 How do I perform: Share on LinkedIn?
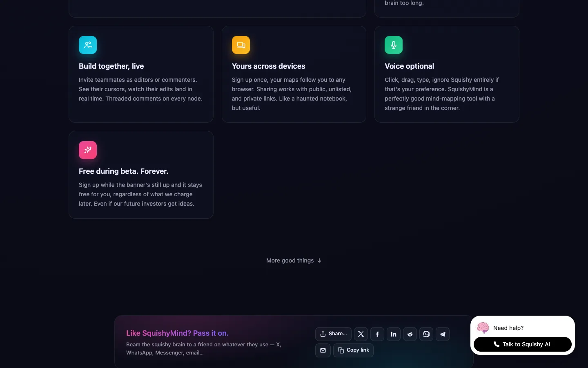394,334
